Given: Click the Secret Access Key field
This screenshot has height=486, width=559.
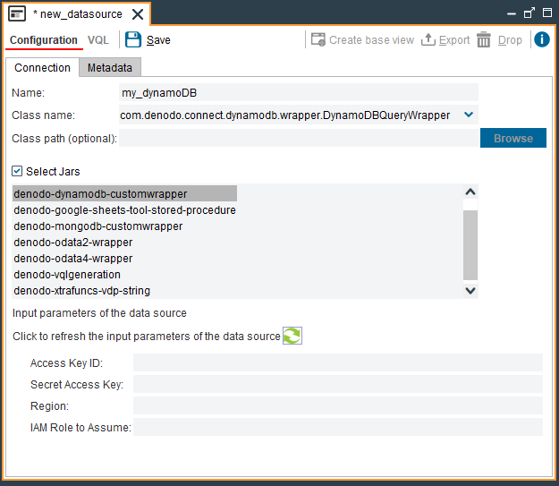Looking at the screenshot, I should coord(338,384).
